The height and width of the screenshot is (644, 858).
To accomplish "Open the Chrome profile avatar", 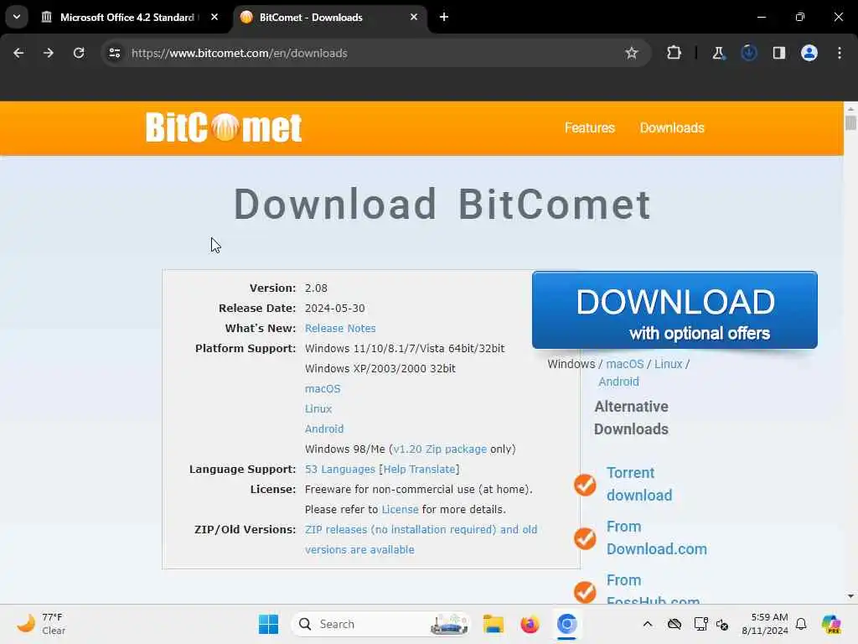I will (809, 53).
